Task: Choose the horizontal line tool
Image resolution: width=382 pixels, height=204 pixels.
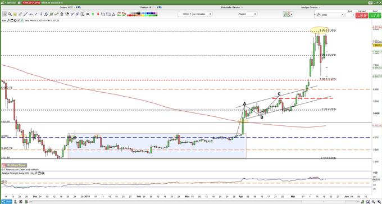Action: pos(31,14)
